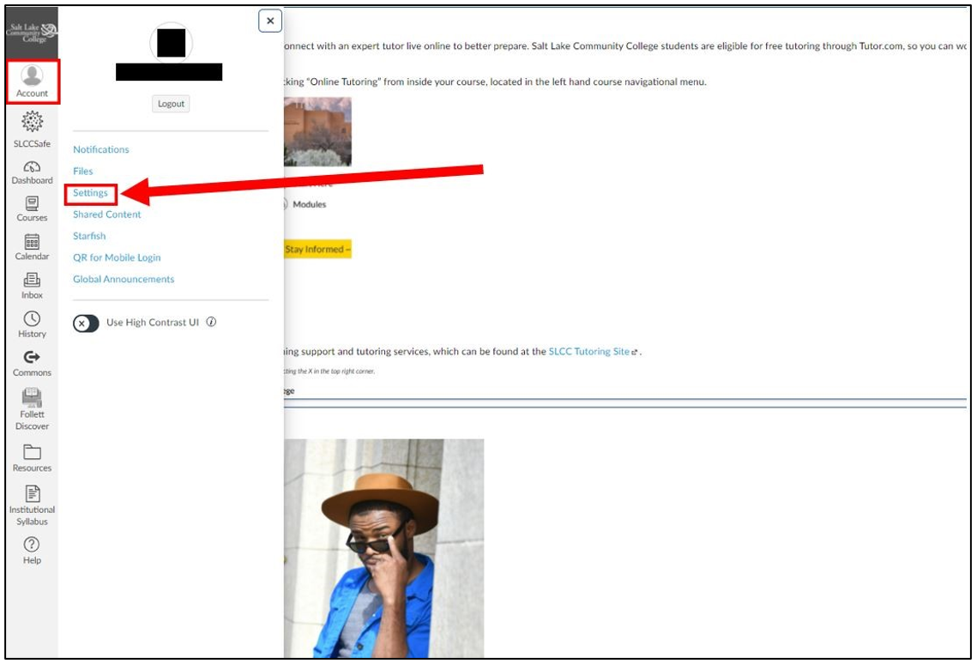This screenshot has width=977, height=664.
Task: Enable the Use High Contrast UI toggle
Action: [x=86, y=321]
